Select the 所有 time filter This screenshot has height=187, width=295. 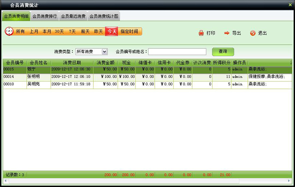coord(21,32)
